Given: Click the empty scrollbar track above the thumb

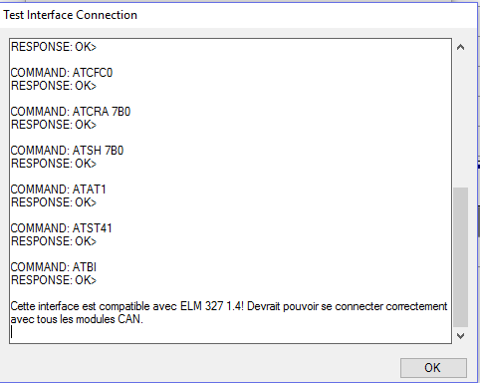Looking at the screenshot, I should pos(460,122).
